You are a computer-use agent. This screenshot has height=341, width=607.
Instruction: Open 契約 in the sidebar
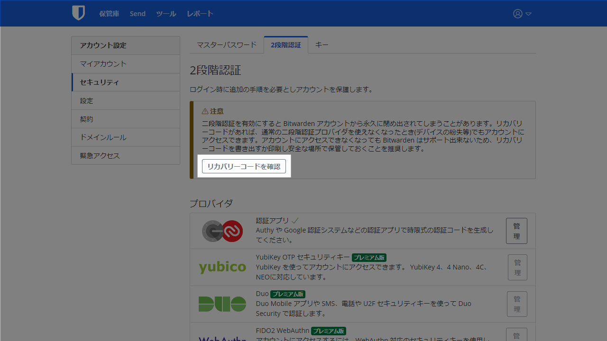(126, 119)
